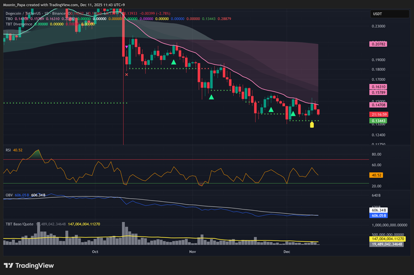
Task: Click the red X marker under the October crash
Action: click(x=127, y=75)
